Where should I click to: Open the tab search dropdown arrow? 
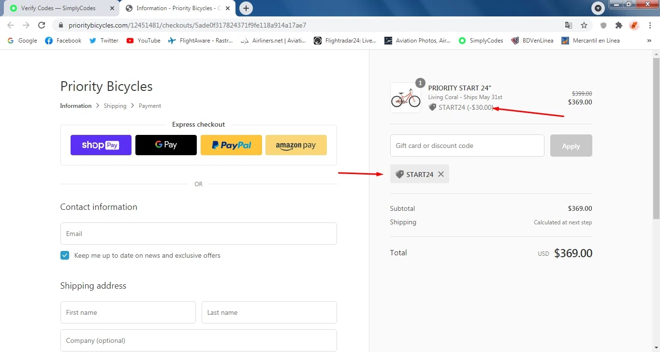tap(599, 8)
